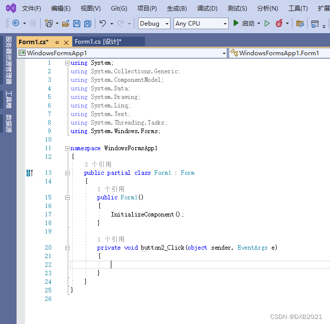The height and width of the screenshot is (324, 330).
Task: Open the Any CPU platform dropdown
Action: (x=201, y=24)
